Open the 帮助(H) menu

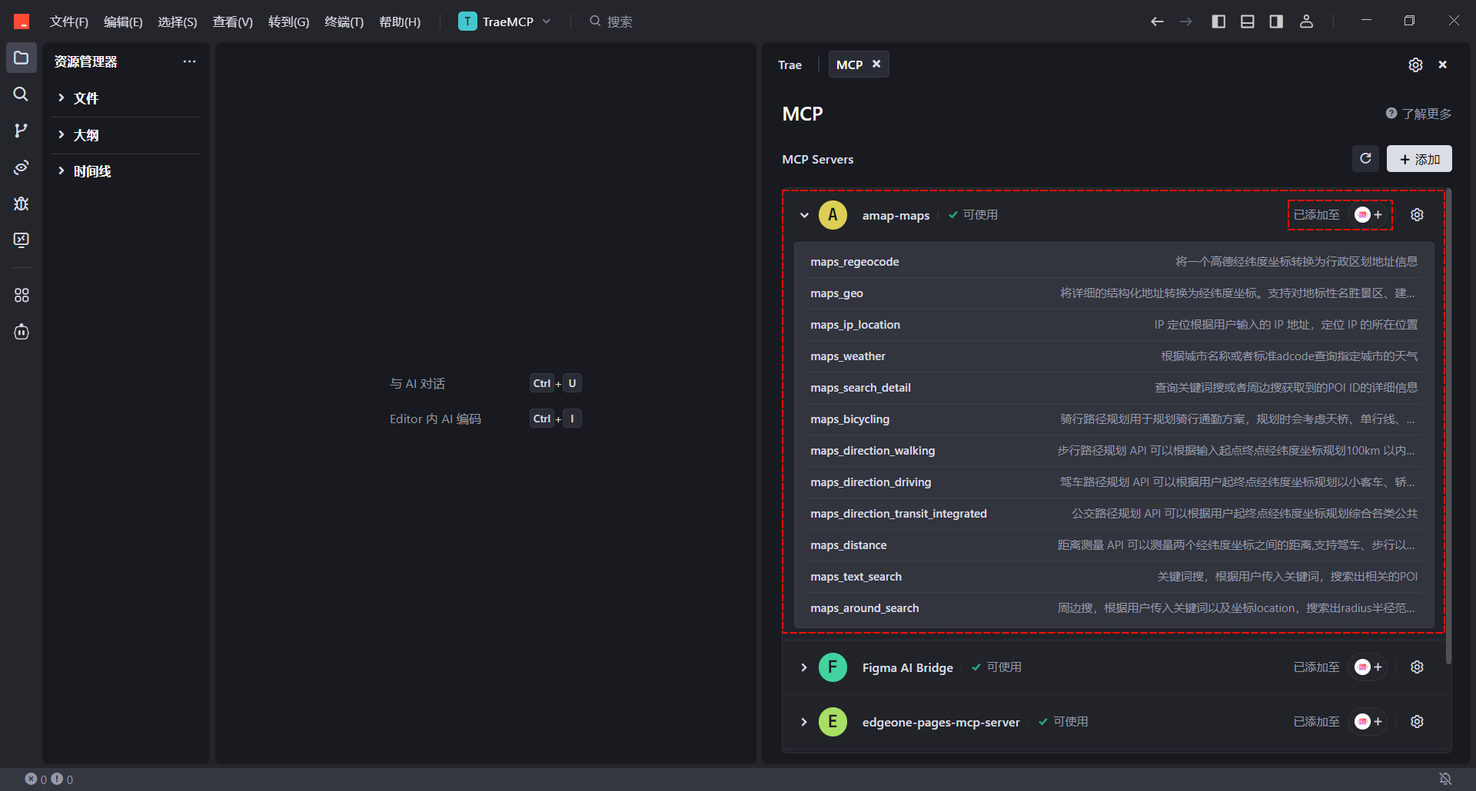point(400,22)
